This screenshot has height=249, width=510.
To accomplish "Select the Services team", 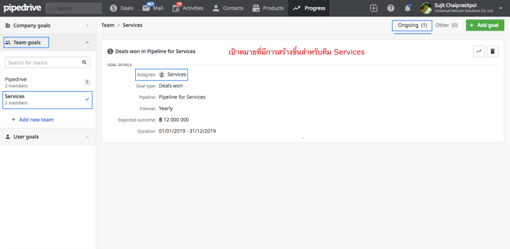I will coord(48,99).
